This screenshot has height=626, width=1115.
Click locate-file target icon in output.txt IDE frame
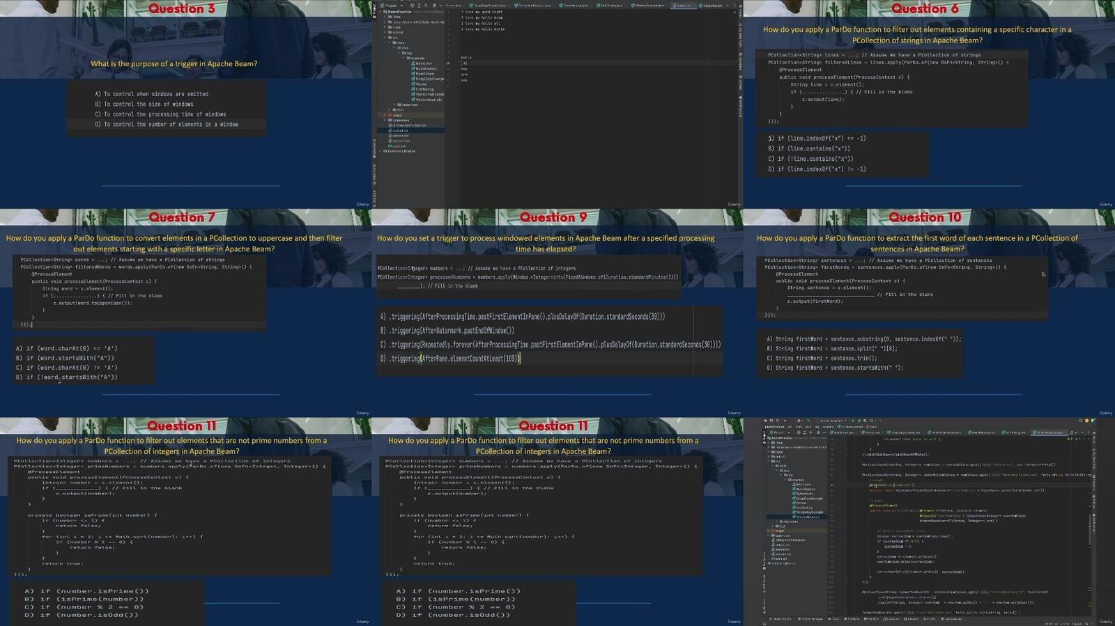pos(413,6)
